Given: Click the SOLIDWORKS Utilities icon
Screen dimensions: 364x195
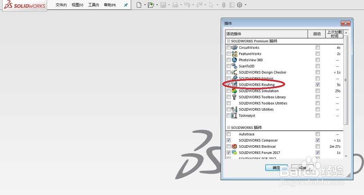Looking at the screenshot, I should coord(234,109).
